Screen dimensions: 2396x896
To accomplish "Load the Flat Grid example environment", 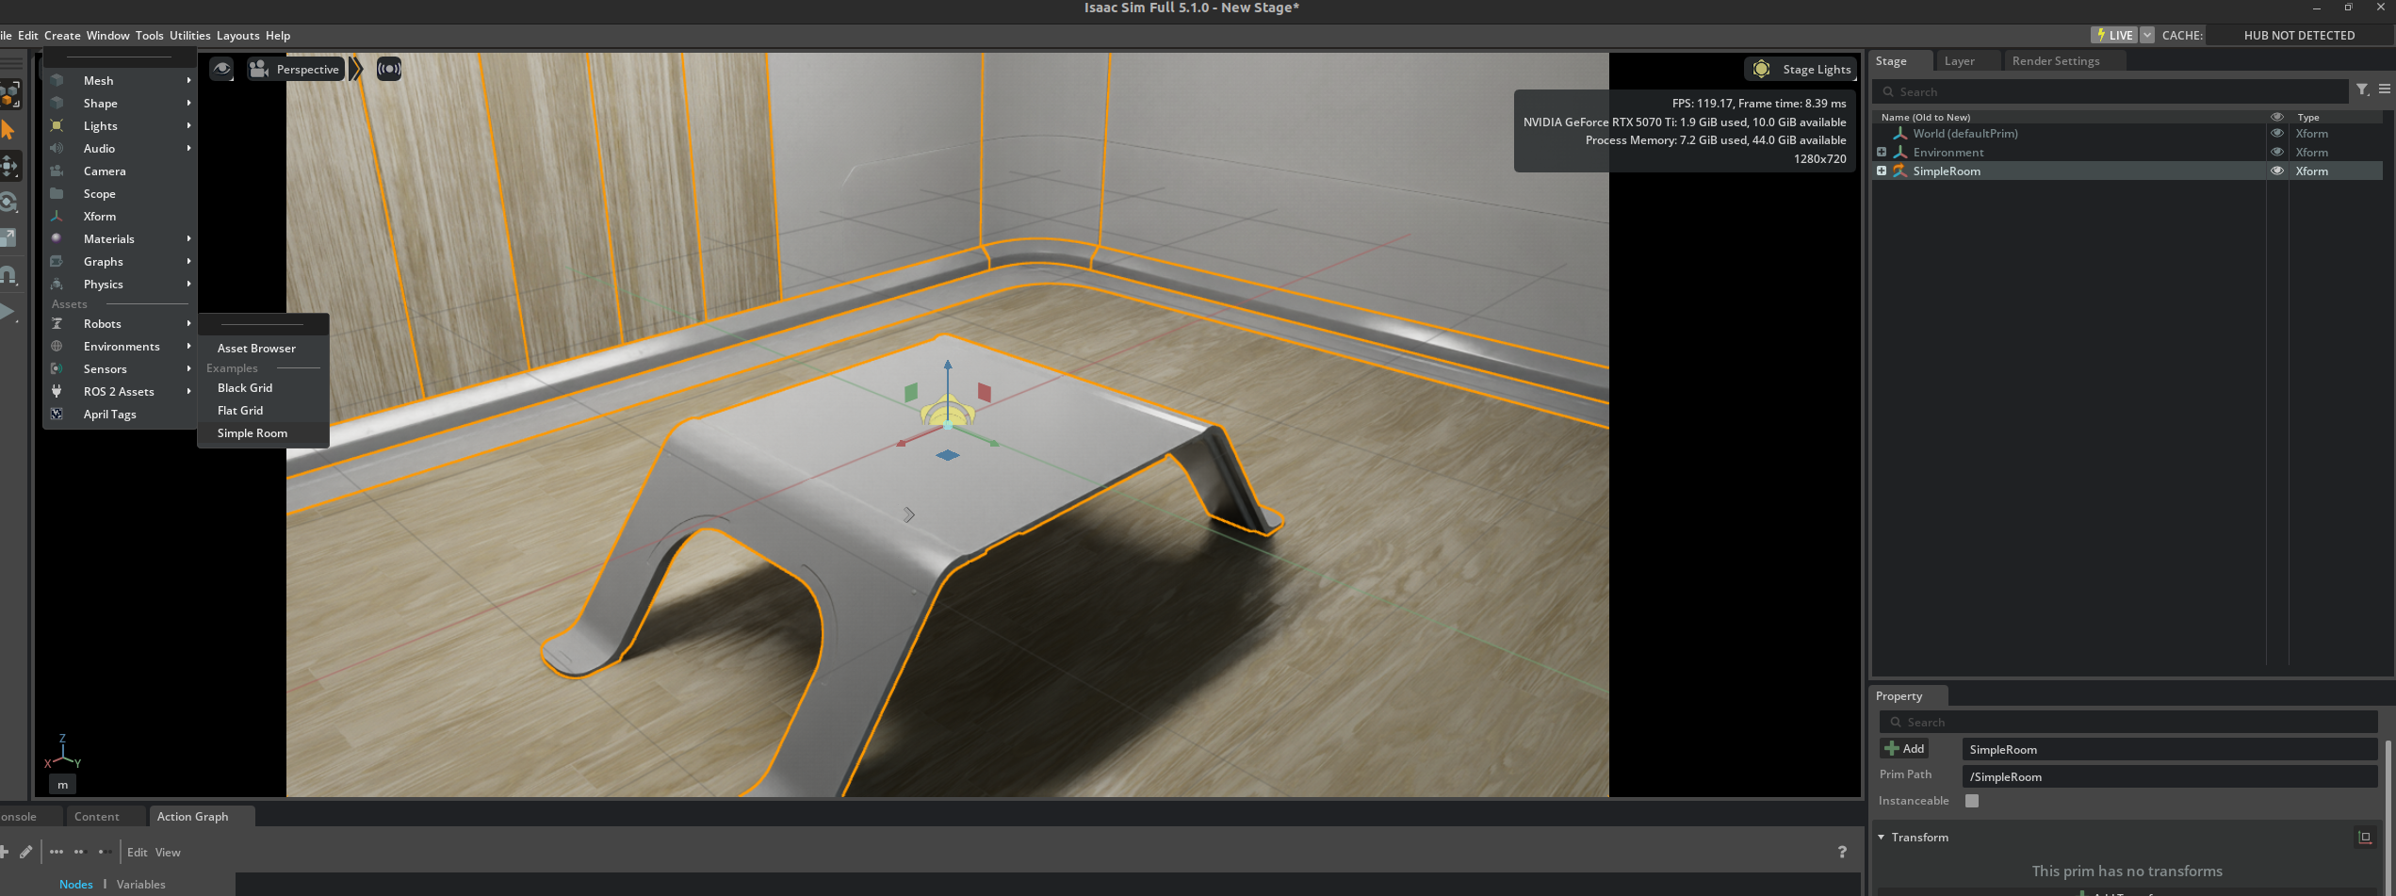I will click(x=263, y=410).
